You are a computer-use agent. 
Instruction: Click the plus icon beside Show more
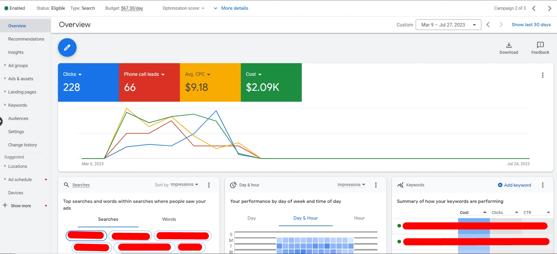point(5,205)
